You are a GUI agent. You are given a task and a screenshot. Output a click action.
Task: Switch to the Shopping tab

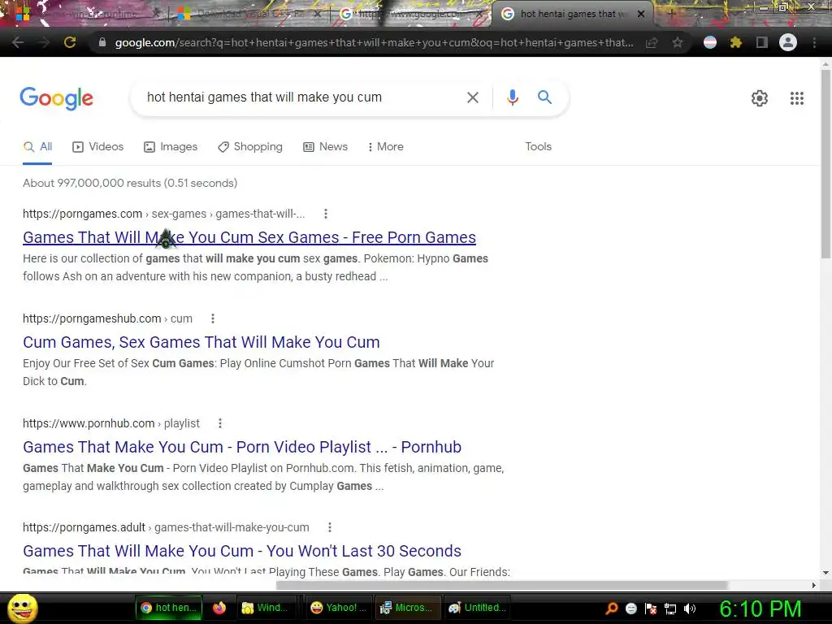coord(250,147)
